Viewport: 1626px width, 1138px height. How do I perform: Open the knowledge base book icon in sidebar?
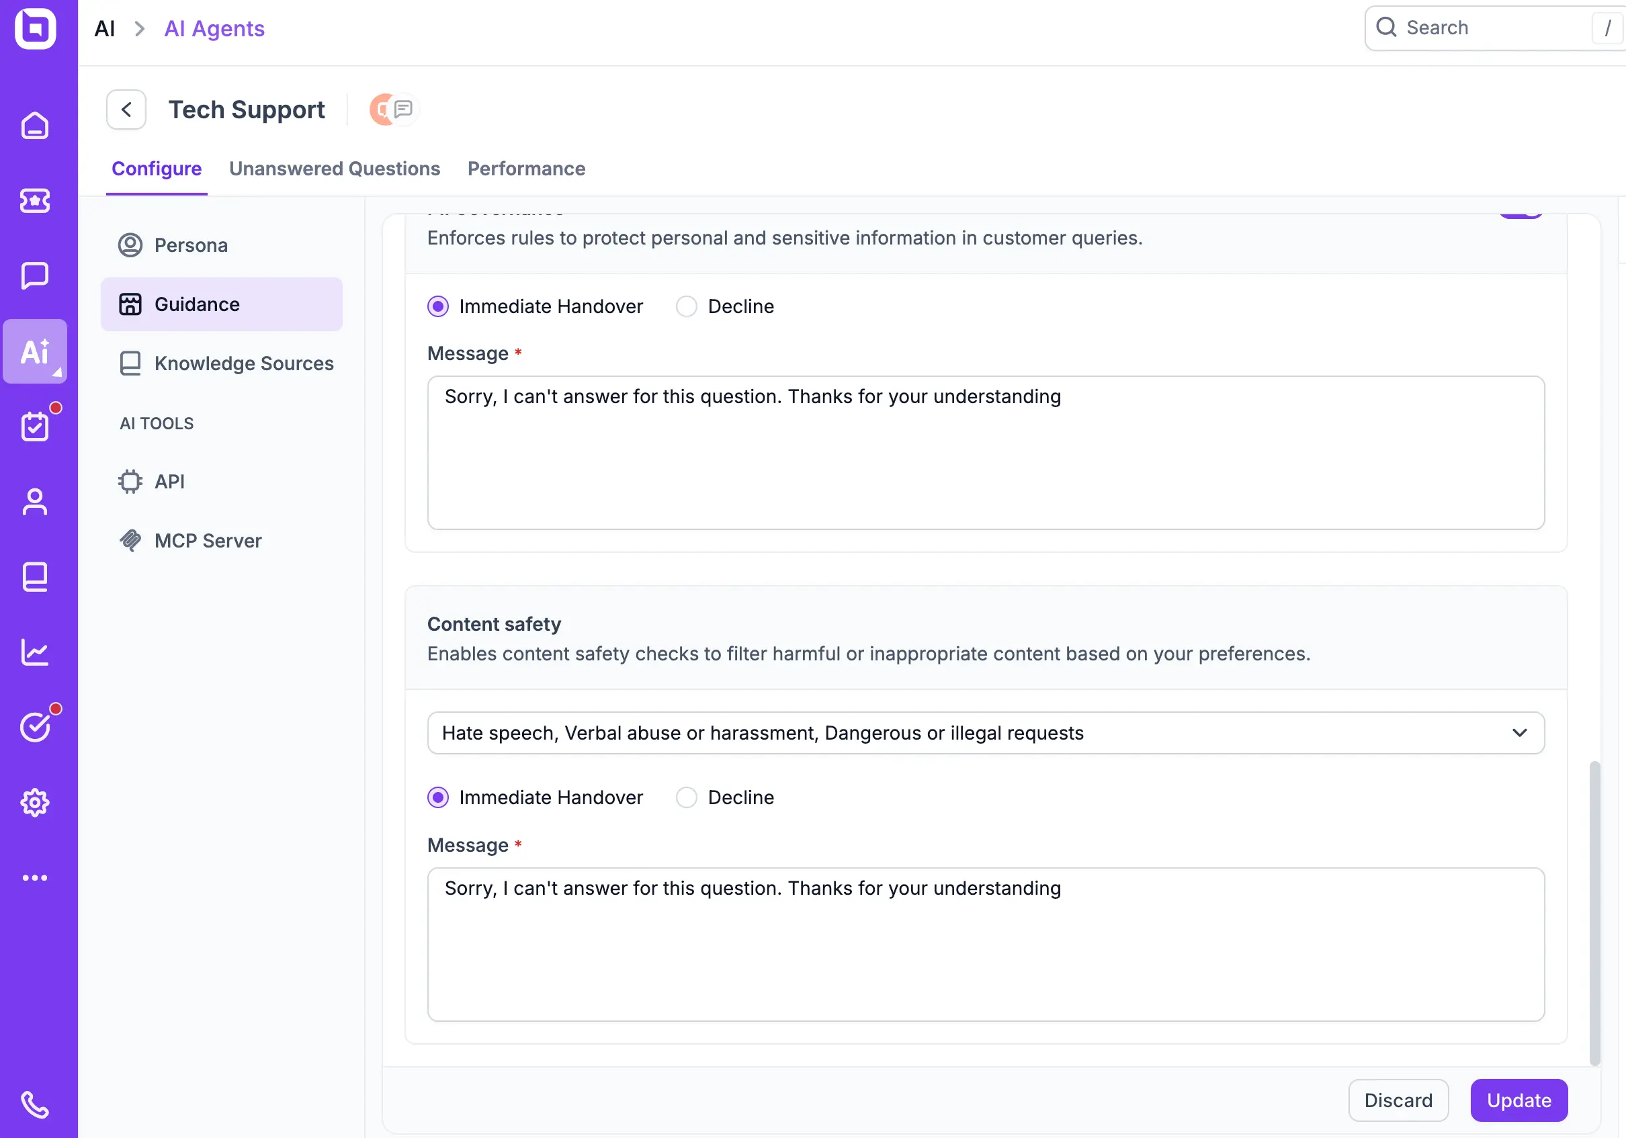click(35, 577)
